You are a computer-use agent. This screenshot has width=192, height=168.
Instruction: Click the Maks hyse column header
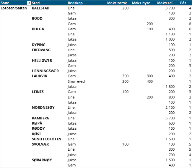click(141, 3)
